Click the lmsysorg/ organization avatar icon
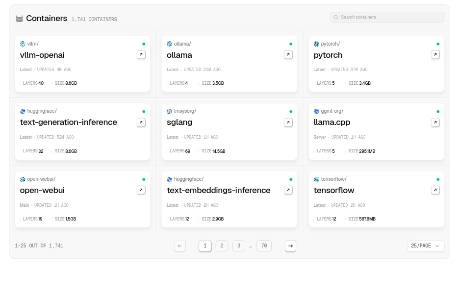459x294 pixels. point(170,111)
